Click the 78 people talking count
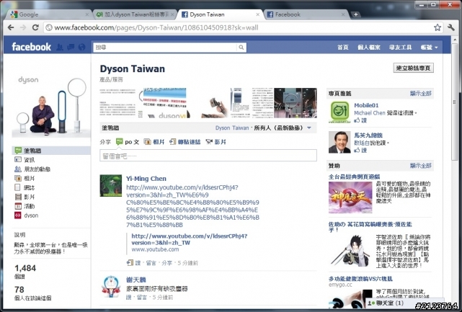 (x=19, y=290)
